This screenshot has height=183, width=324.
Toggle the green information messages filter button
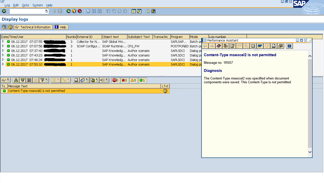[142, 80]
